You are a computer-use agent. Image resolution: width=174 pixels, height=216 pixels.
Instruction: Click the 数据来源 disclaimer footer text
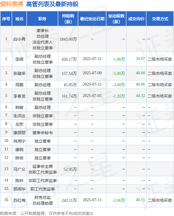[x=47, y=213]
